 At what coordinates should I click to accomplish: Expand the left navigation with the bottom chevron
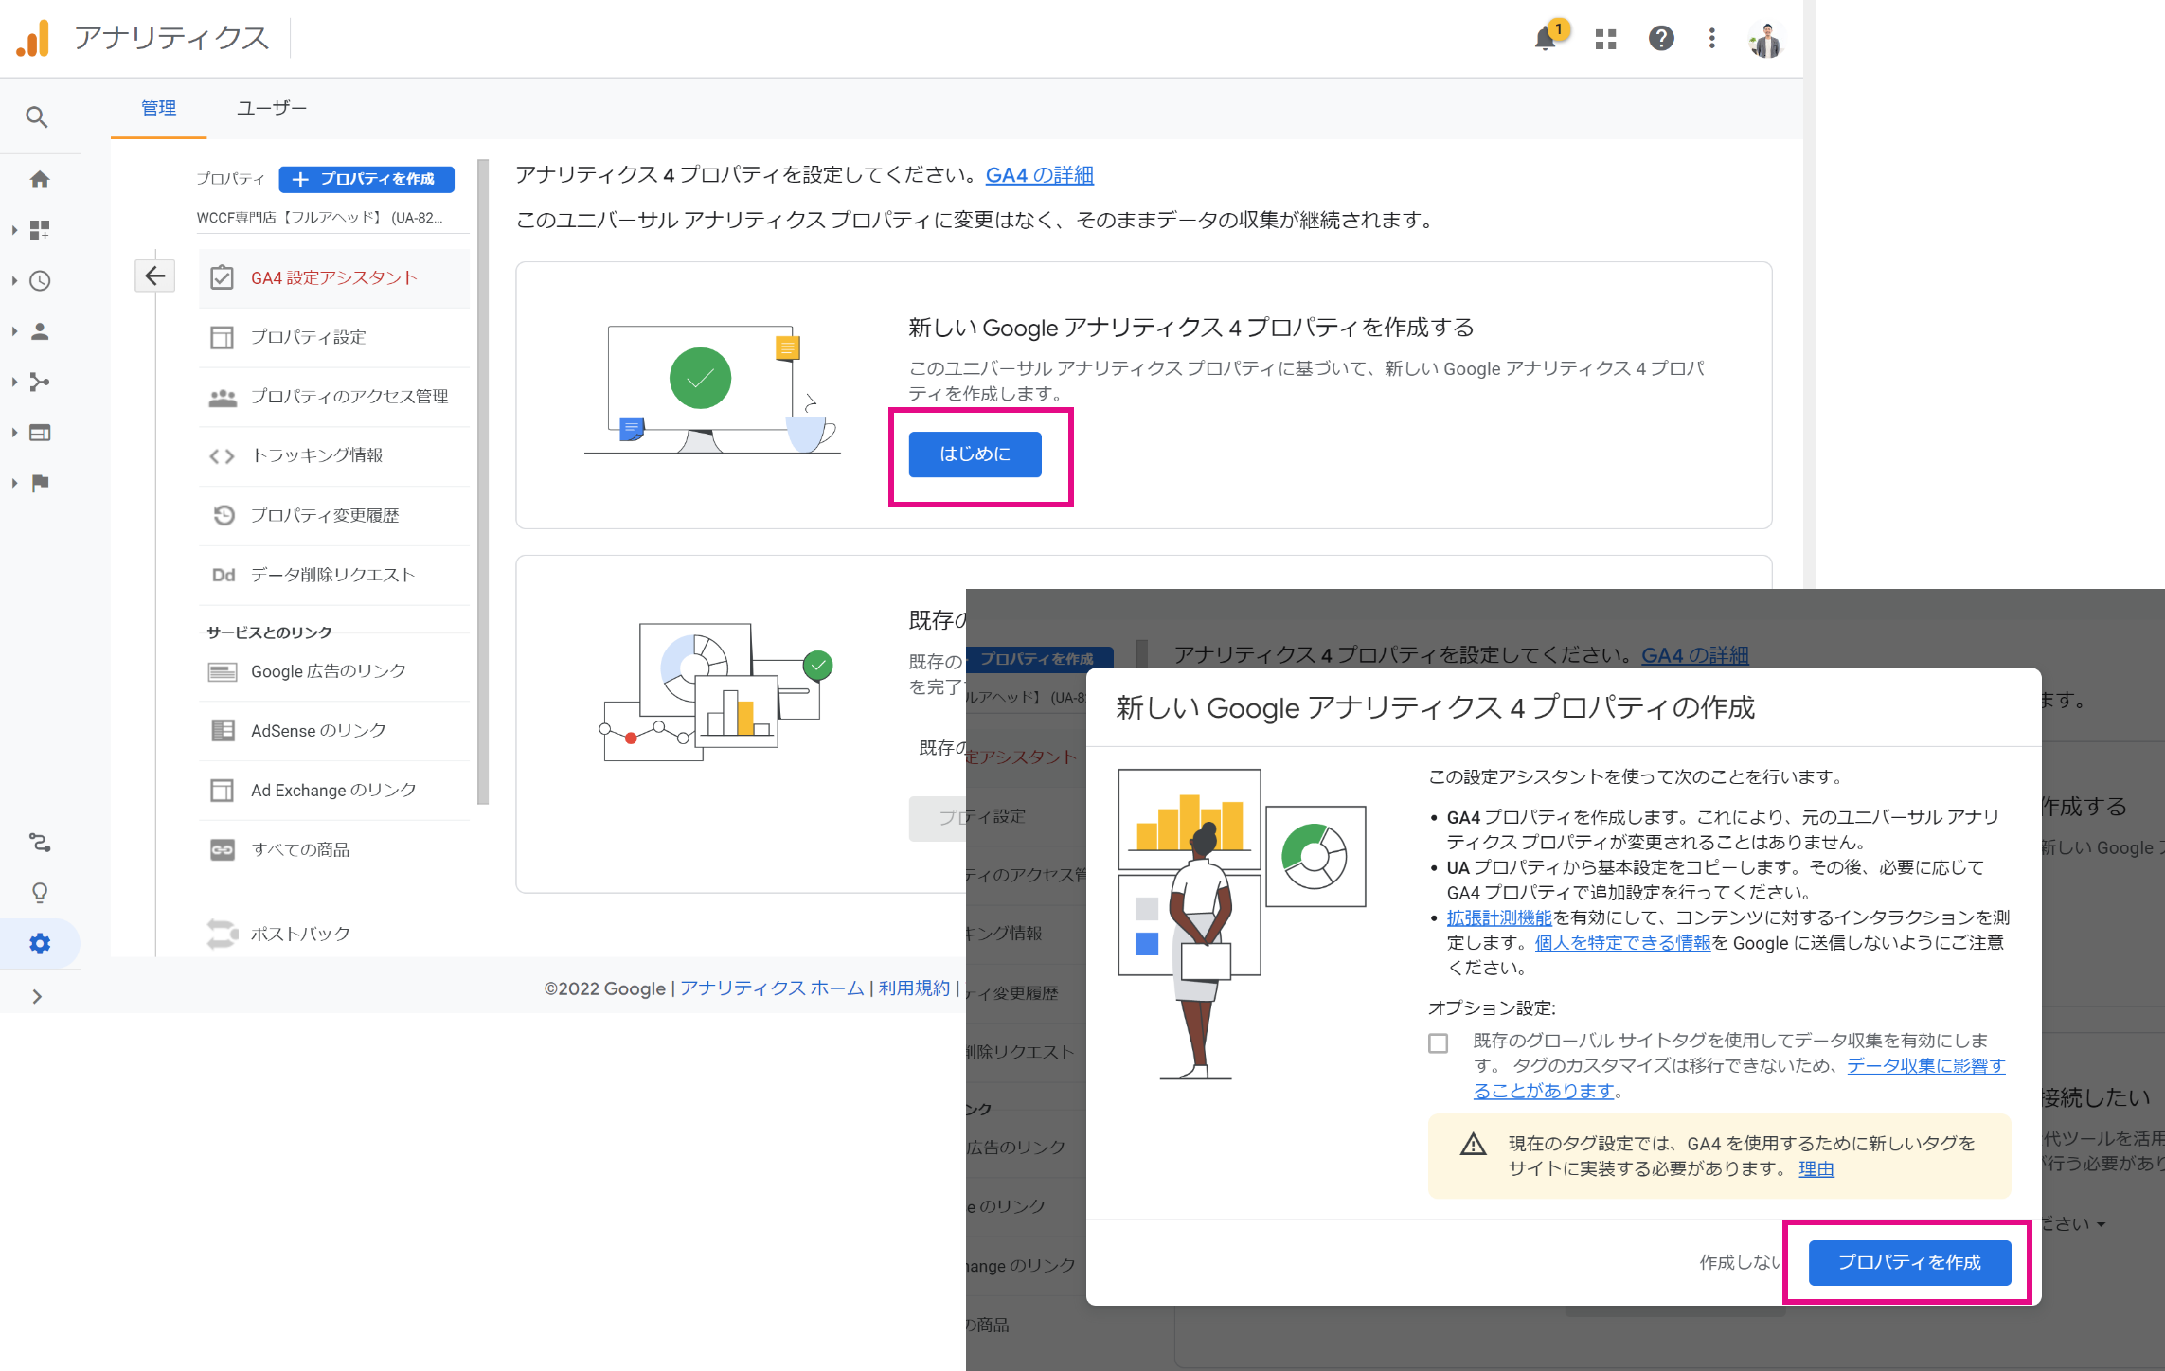[37, 996]
